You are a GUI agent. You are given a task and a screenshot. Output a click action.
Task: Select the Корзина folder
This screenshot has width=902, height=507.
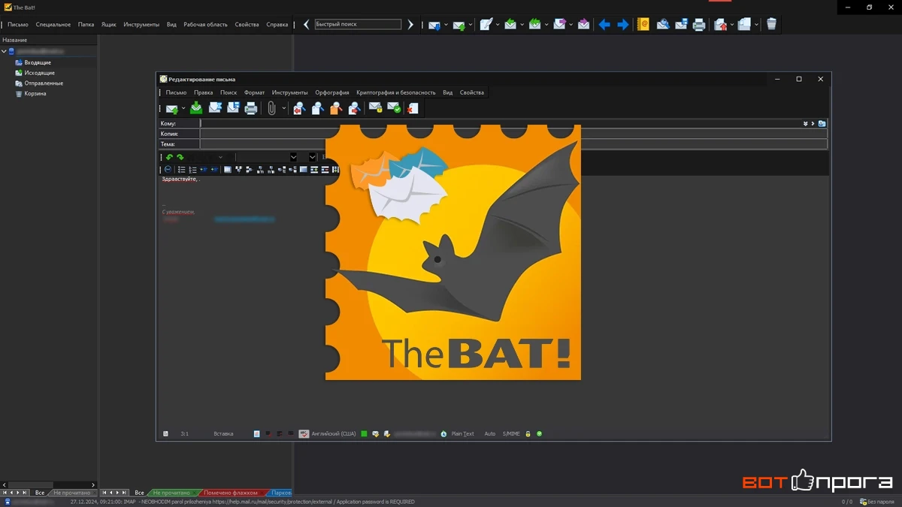click(35, 94)
